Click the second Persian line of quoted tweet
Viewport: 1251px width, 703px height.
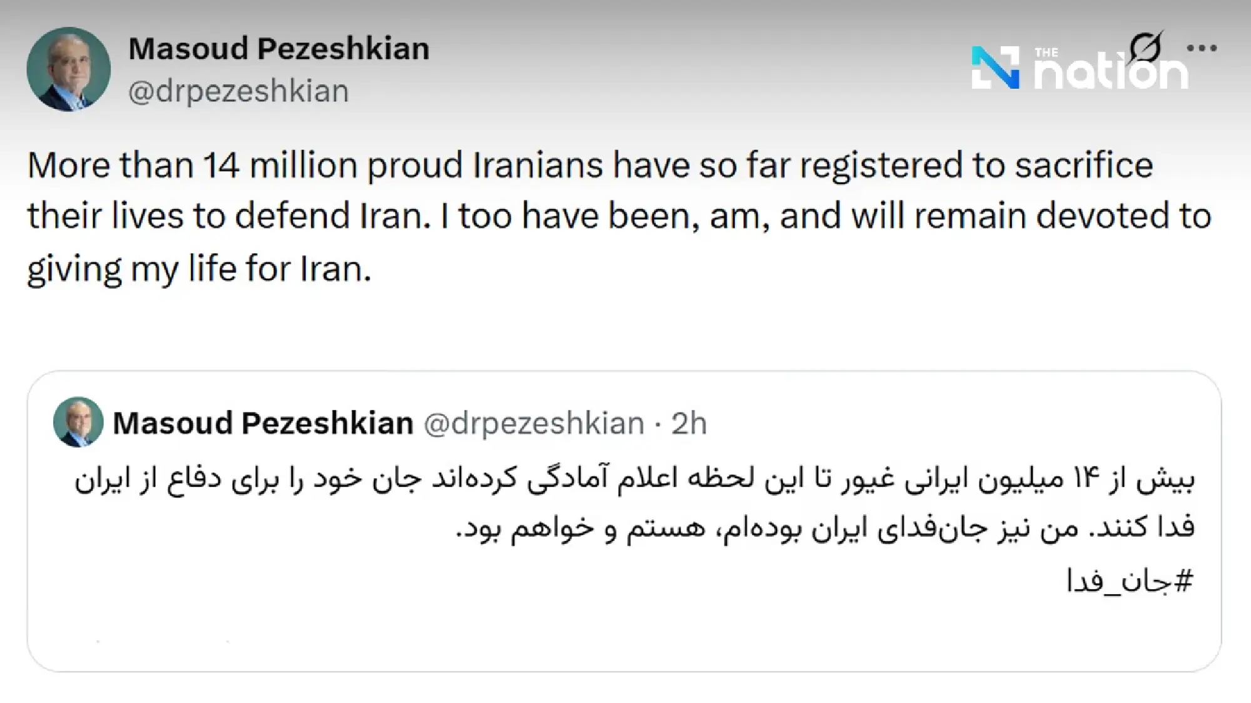pos(824,529)
